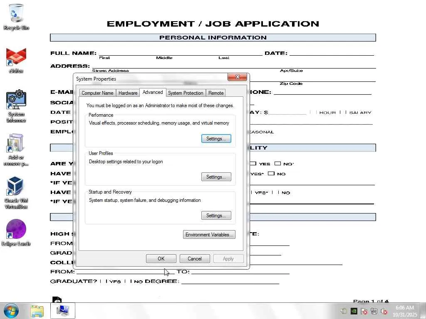Click the refresh-shaped tray icon

click(344, 311)
